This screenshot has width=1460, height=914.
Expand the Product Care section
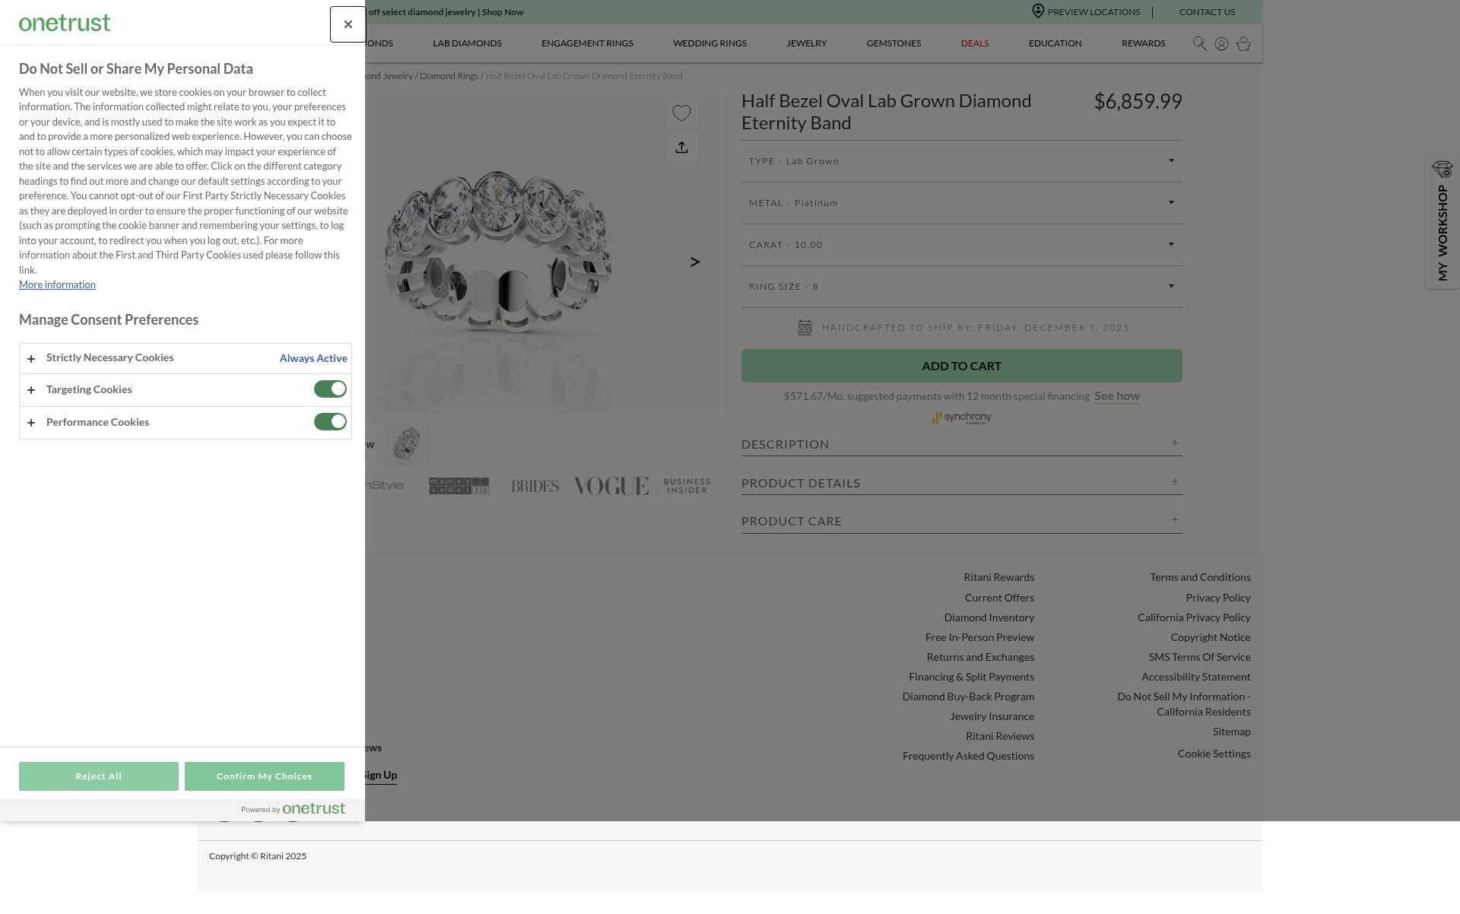coord(962,521)
